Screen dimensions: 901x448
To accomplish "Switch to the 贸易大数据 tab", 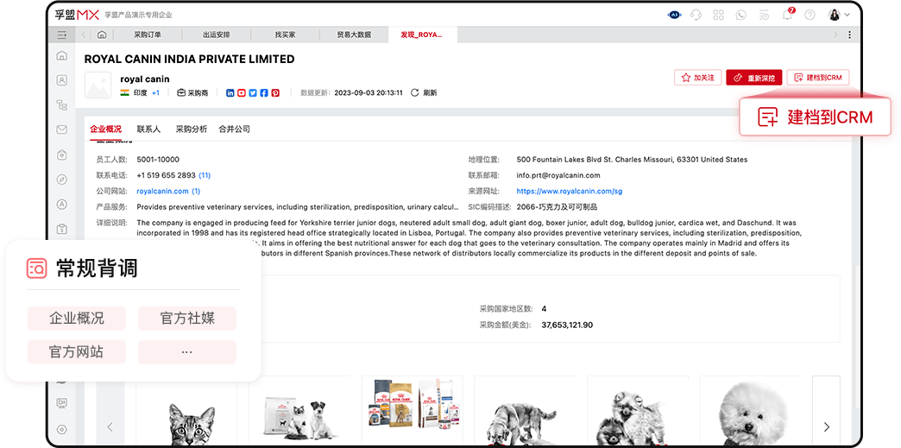I will pos(354,35).
